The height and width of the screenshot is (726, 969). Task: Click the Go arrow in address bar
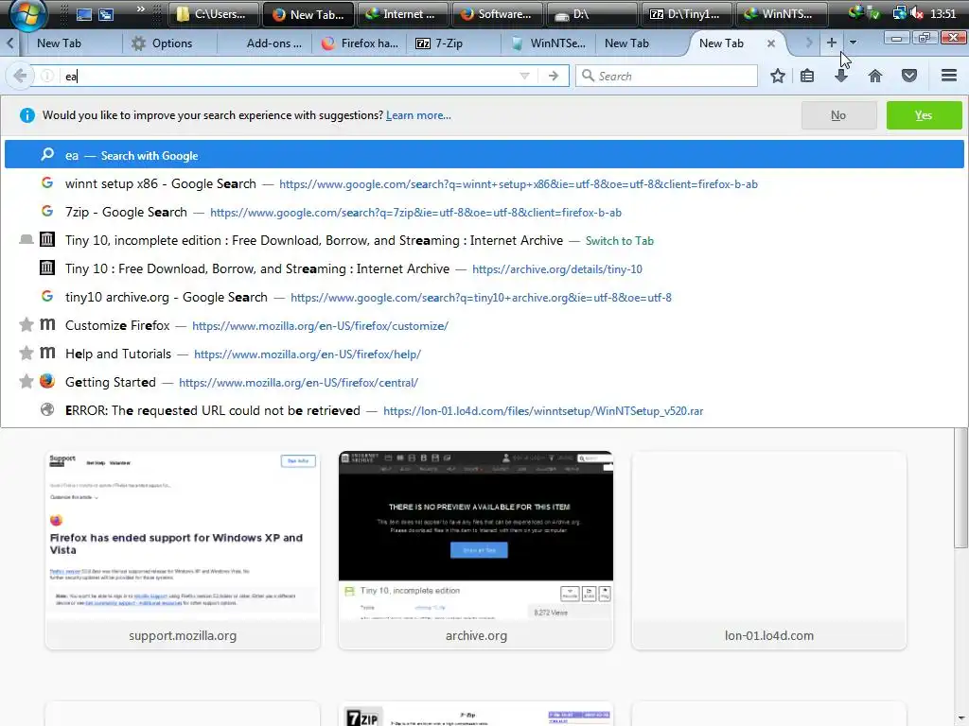553,76
